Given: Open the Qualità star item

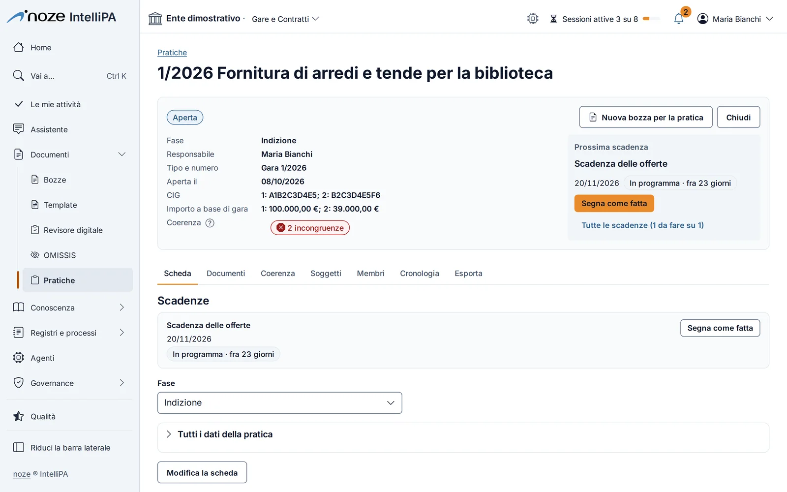Looking at the screenshot, I should pyautogui.click(x=70, y=416).
